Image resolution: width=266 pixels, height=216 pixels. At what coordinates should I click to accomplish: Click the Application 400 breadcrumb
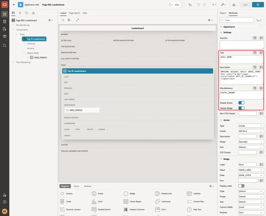coord(32,5)
